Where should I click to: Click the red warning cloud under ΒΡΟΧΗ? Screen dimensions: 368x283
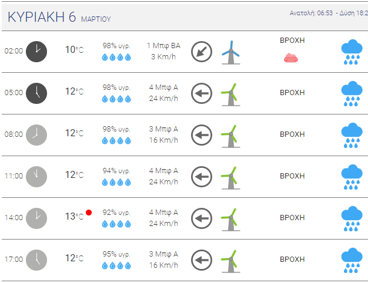coord(291,58)
